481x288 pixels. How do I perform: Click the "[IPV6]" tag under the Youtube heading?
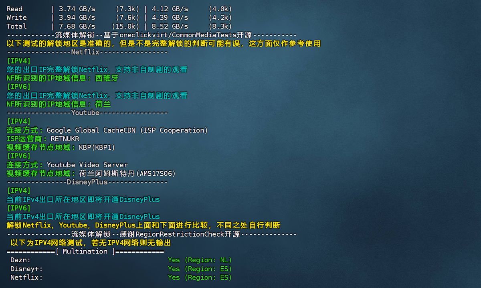(18, 156)
